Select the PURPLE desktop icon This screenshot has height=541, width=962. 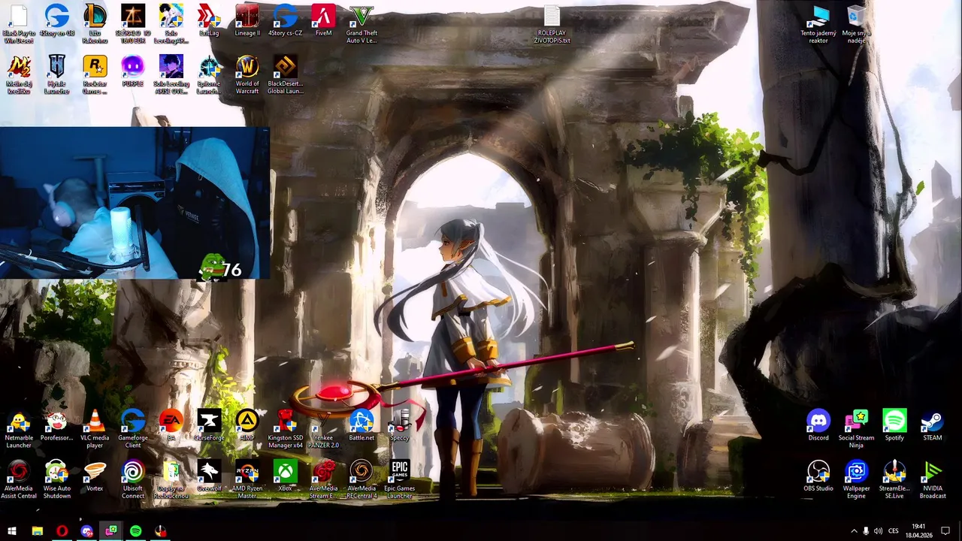(133, 71)
